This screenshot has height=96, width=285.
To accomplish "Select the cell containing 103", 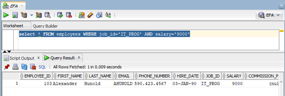I will 36,83.
